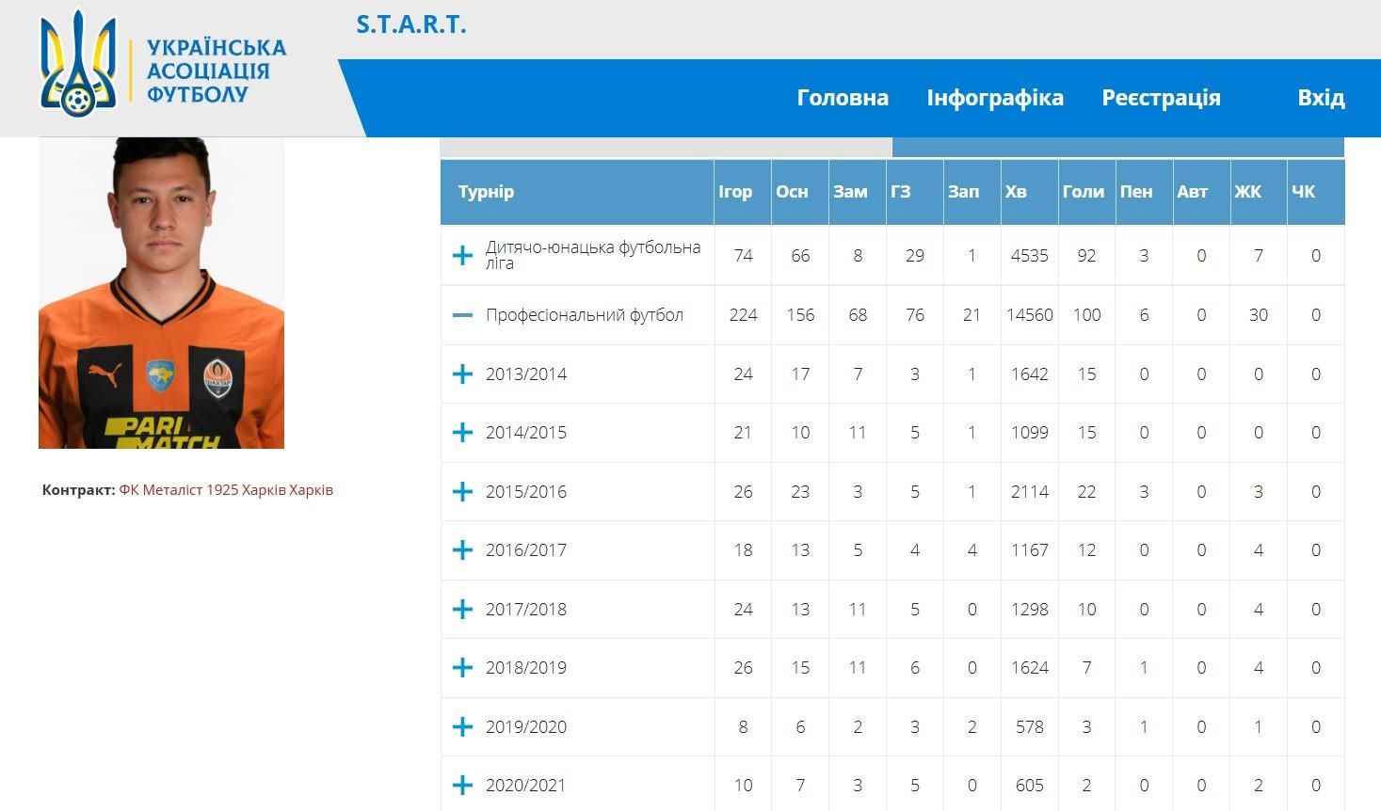Click the player profile photo
Screen dimensions: 1381x811
point(161,293)
